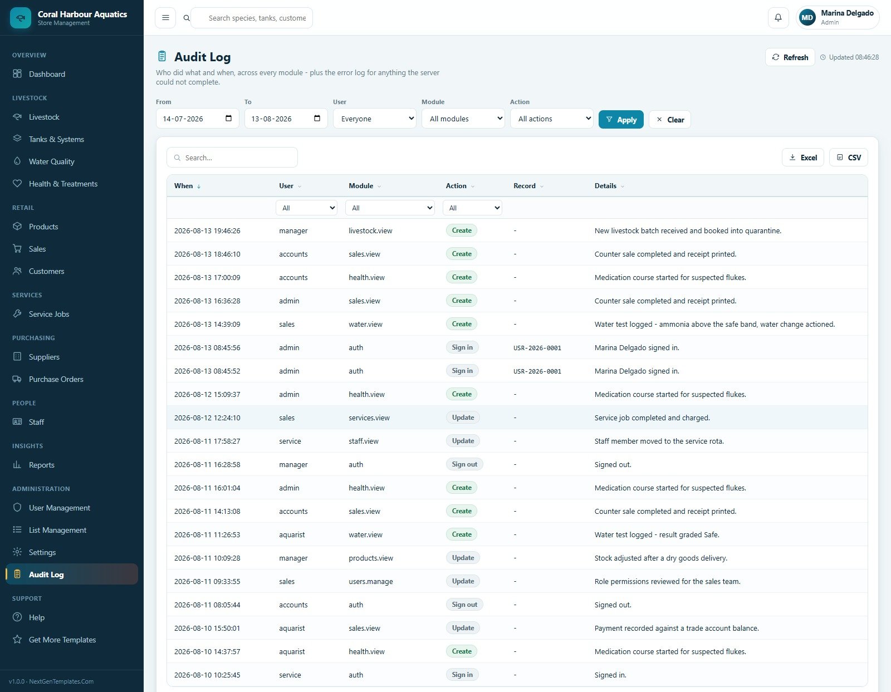Go to Water Quality page
The height and width of the screenshot is (692, 891).
pyautogui.click(x=72, y=161)
